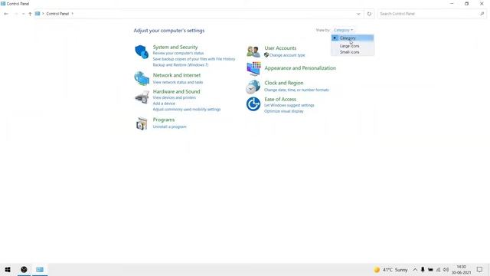Open the Network and Internet globe icon

pyautogui.click(x=142, y=78)
